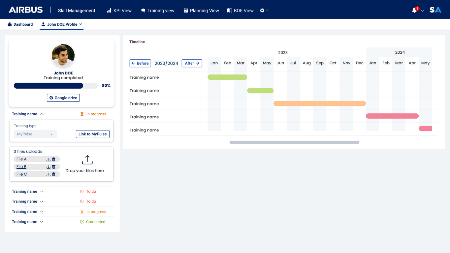The image size is (450, 253).
Task: Collapse the in-progress Training name section
Action: 42,114
